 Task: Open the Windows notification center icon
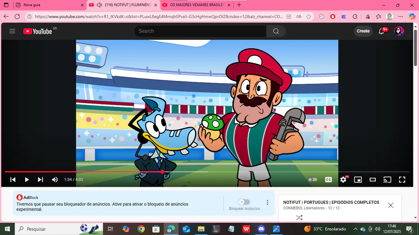tap(409, 229)
